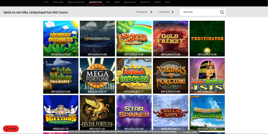The image size is (268, 134).
Task: Open the Star Spinner game
Action: click(134, 113)
